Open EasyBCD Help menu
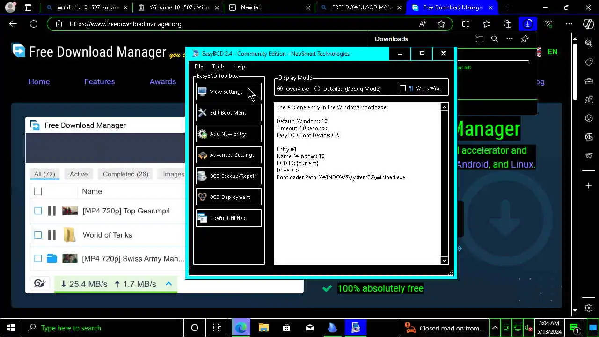 click(x=239, y=66)
